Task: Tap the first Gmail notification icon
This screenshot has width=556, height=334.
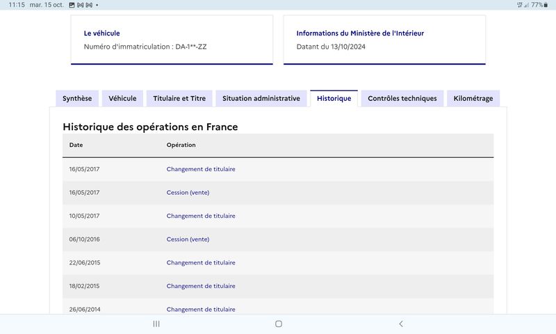Action: [81, 5]
